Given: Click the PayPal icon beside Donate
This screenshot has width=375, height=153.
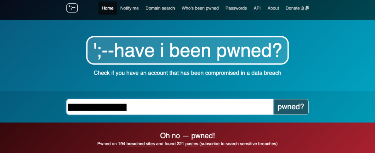Looking at the screenshot, I should point(307,8).
